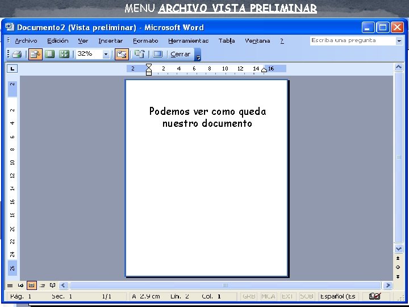Click the vertical scroll down arrow
409x307 pixels.
coord(399,249)
